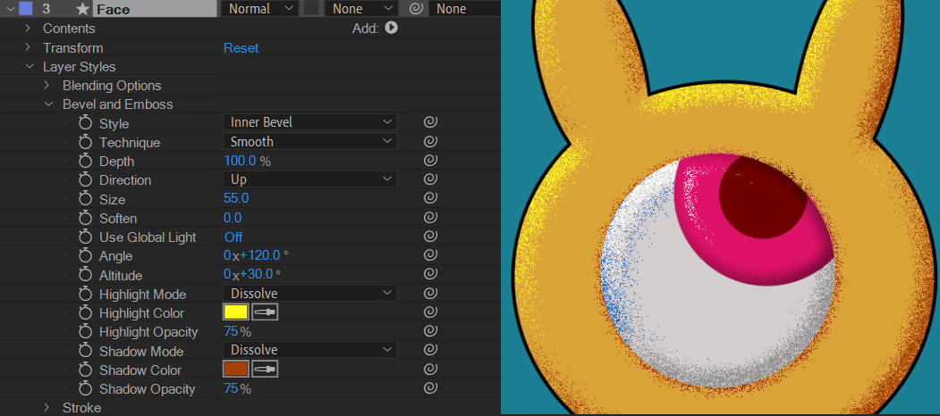The height and width of the screenshot is (416, 940).
Task: Expand the Transform group
Action: [27, 47]
